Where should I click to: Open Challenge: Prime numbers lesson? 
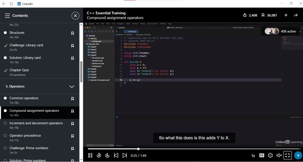pyautogui.click(x=40, y=150)
